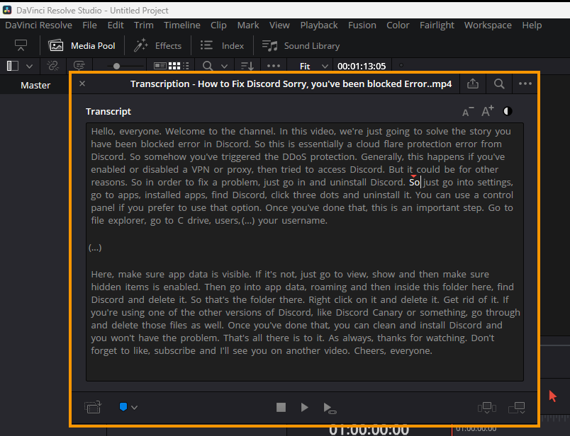Click 'DDoS' word in the transcript
This screenshot has height=436, width=570.
(294, 157)
